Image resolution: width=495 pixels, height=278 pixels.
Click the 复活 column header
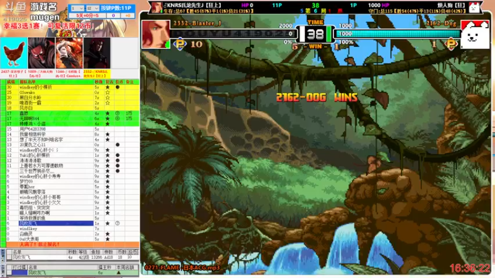click(x=110, y=82)
